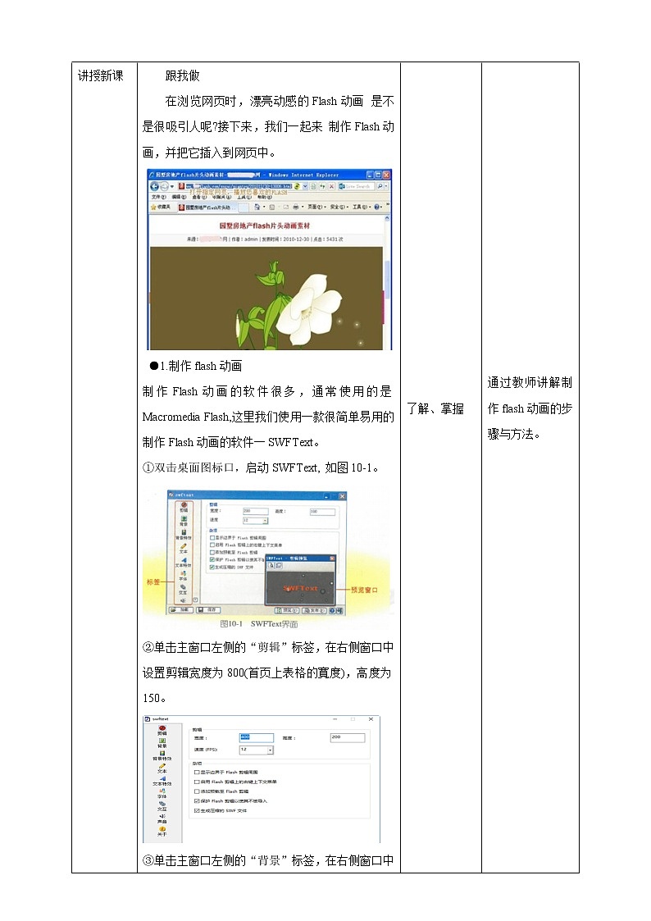The height and width of the screenshot is (921, 651).
Task: Click the IE page scrollbar up arrow
Action: [388, 218]
